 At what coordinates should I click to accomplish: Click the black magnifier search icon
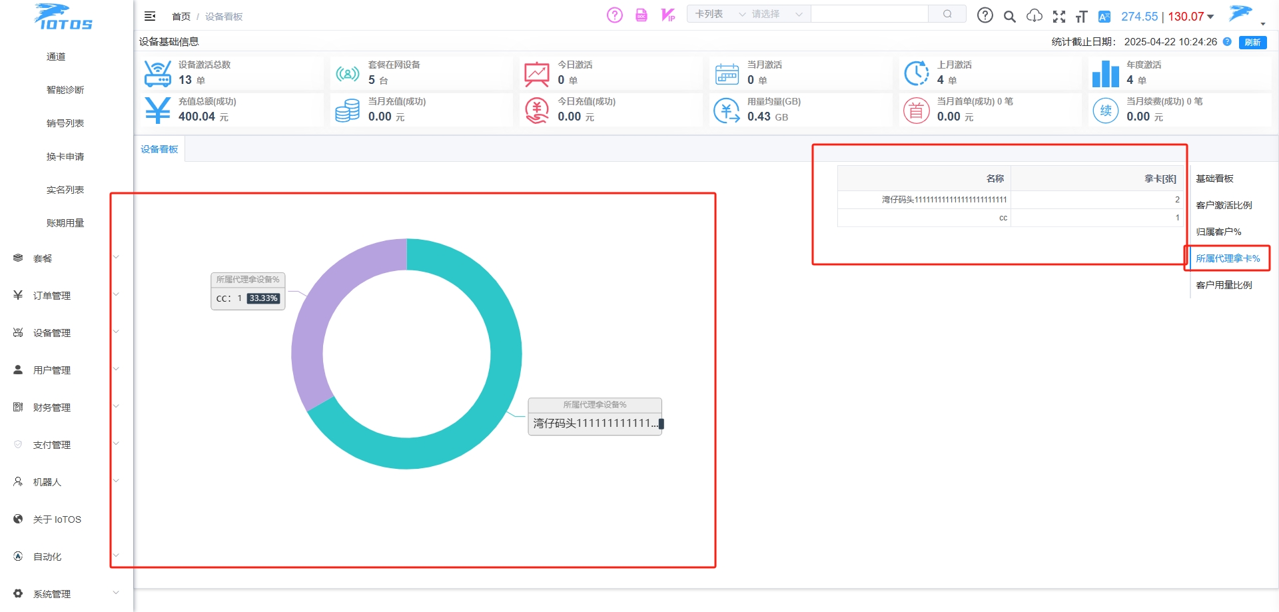pyautogui.click(x=1010, y=17)
